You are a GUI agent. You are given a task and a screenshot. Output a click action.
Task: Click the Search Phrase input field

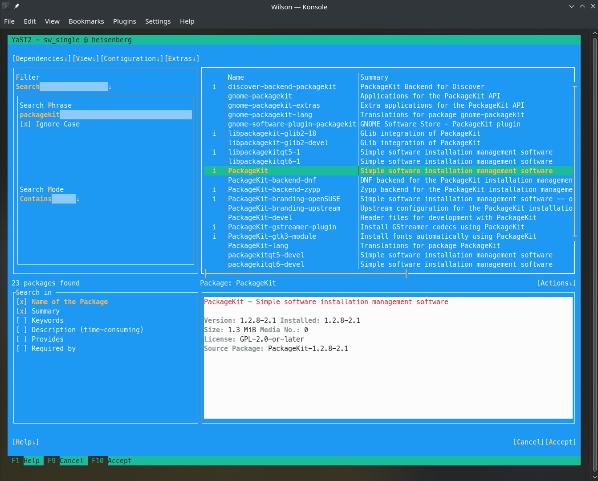[x=106, y=115]
